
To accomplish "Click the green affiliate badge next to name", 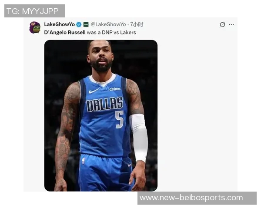I will (86, 24).
